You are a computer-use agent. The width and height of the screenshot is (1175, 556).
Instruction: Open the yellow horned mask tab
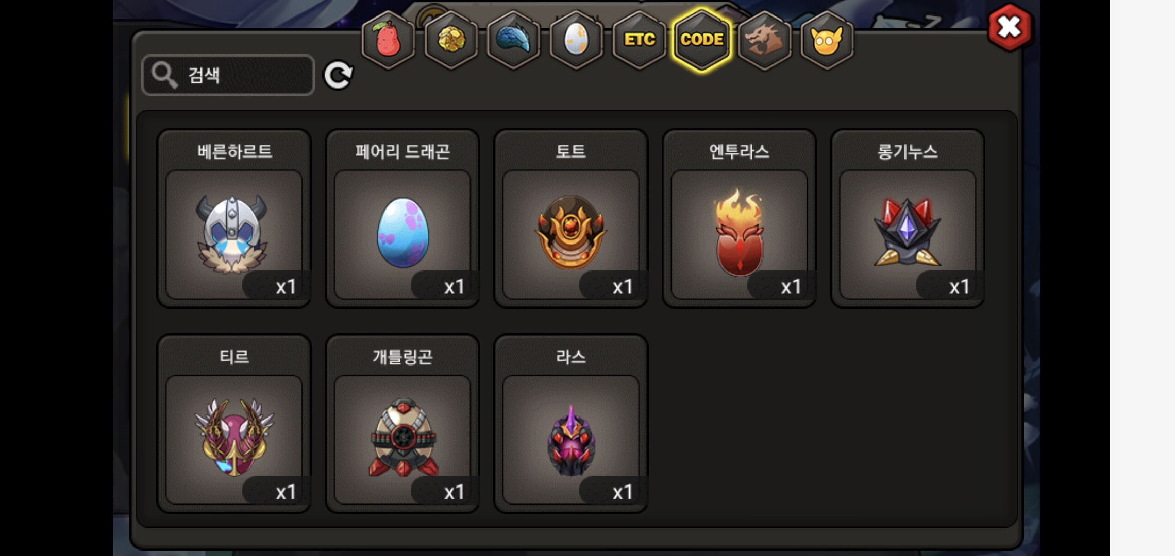pos(827,40)
